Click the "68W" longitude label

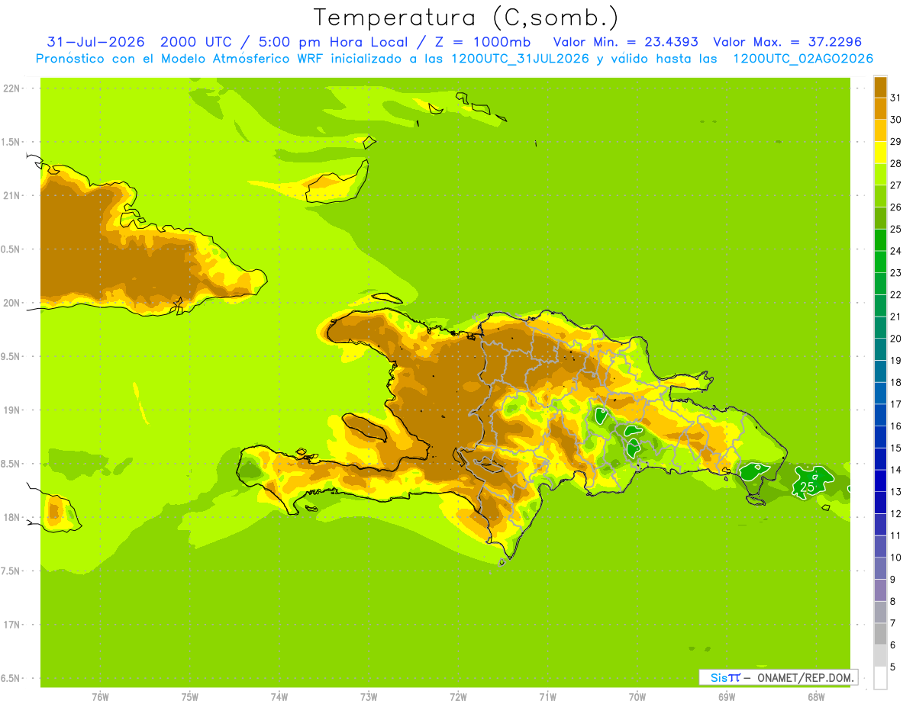(x=816, y=696)
